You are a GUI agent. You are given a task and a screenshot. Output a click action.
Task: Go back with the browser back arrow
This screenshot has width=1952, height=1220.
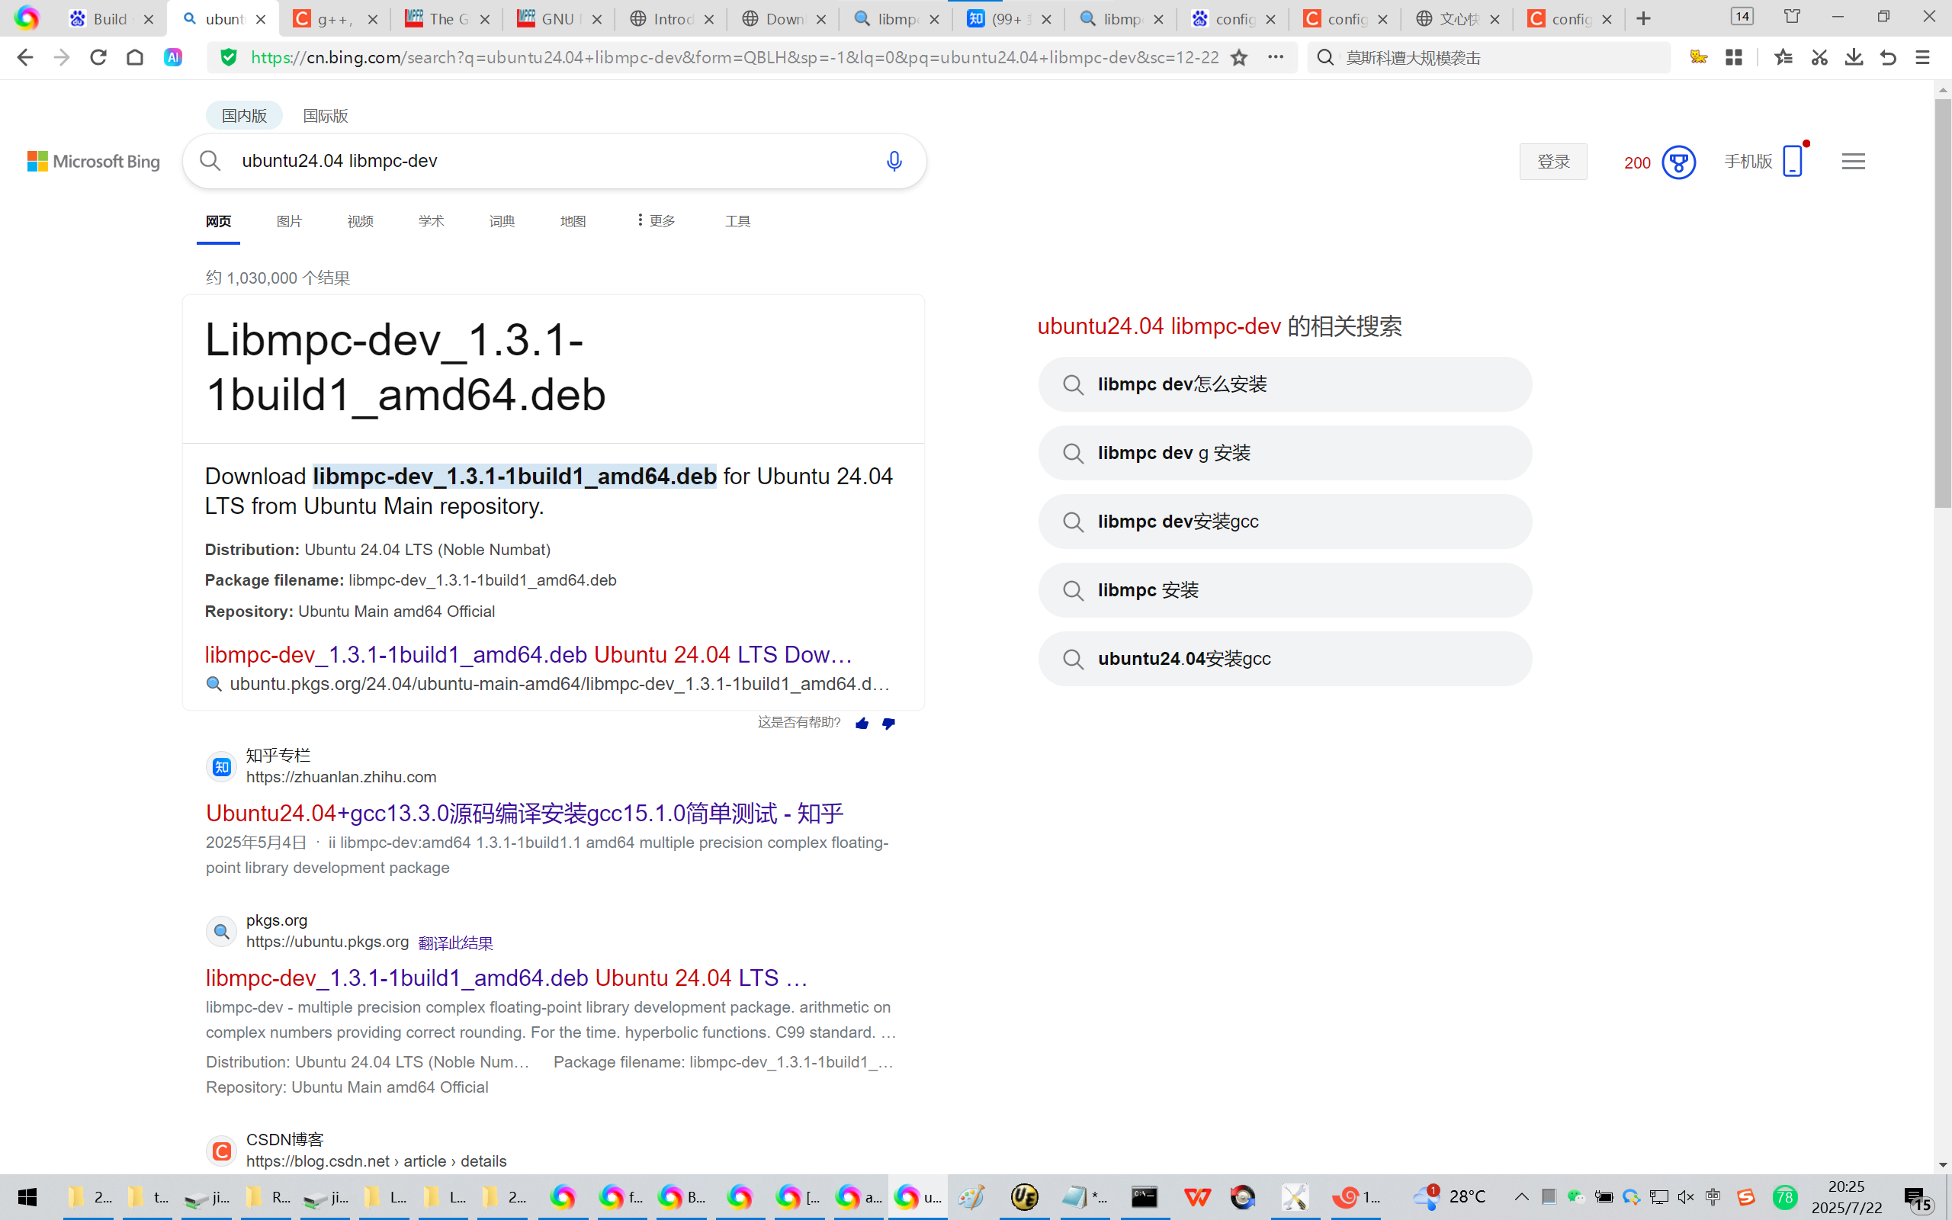tap(25, 57)
